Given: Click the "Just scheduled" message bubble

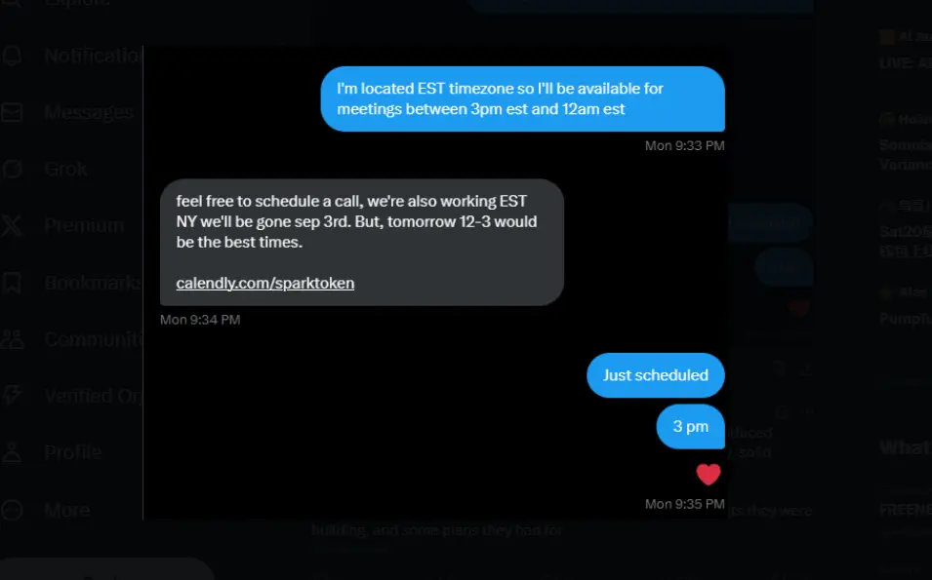Looking at the screenshot, I should coord(655,375).
